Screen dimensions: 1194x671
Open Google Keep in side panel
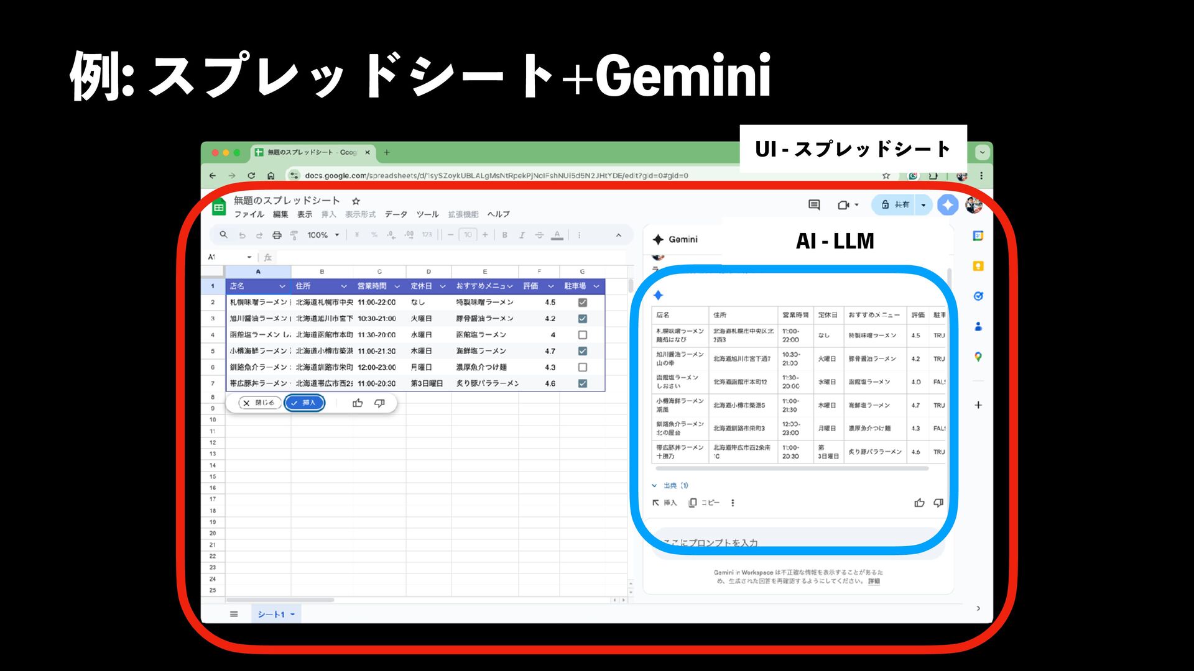click(x=978, y=266)
